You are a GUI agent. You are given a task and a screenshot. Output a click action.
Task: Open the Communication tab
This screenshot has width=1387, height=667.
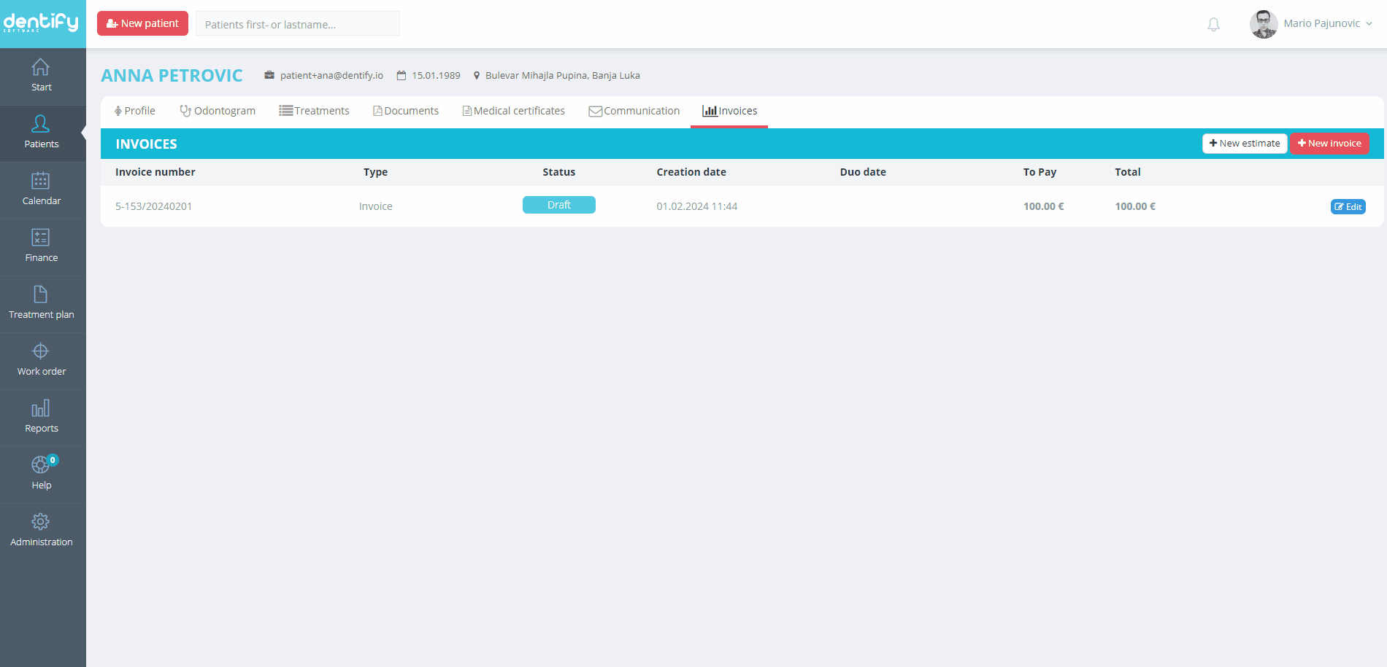(634, 111)
